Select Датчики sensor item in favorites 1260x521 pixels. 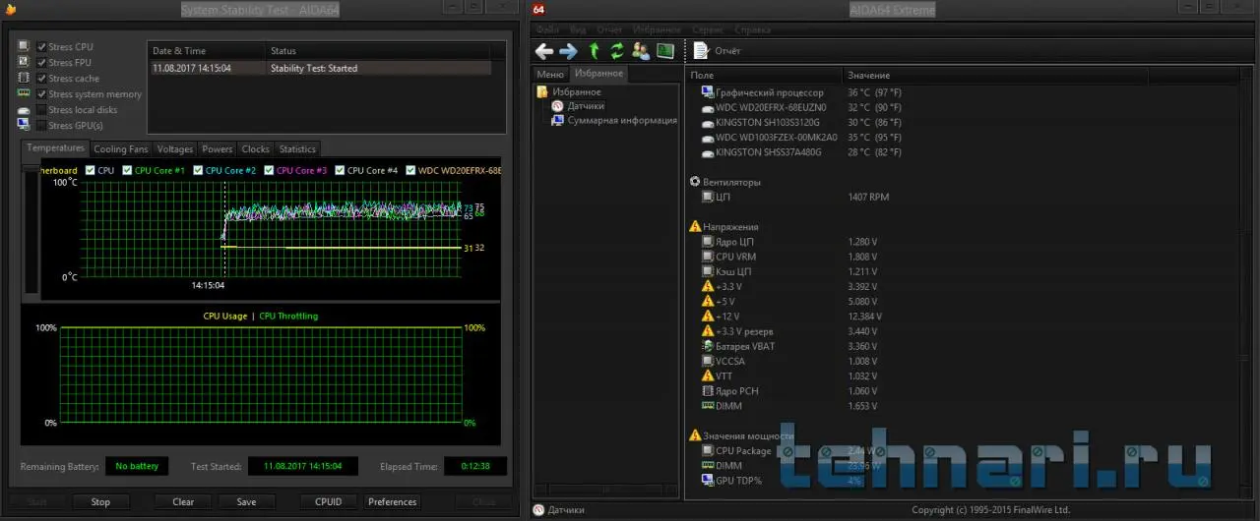(x=585, y=106)
